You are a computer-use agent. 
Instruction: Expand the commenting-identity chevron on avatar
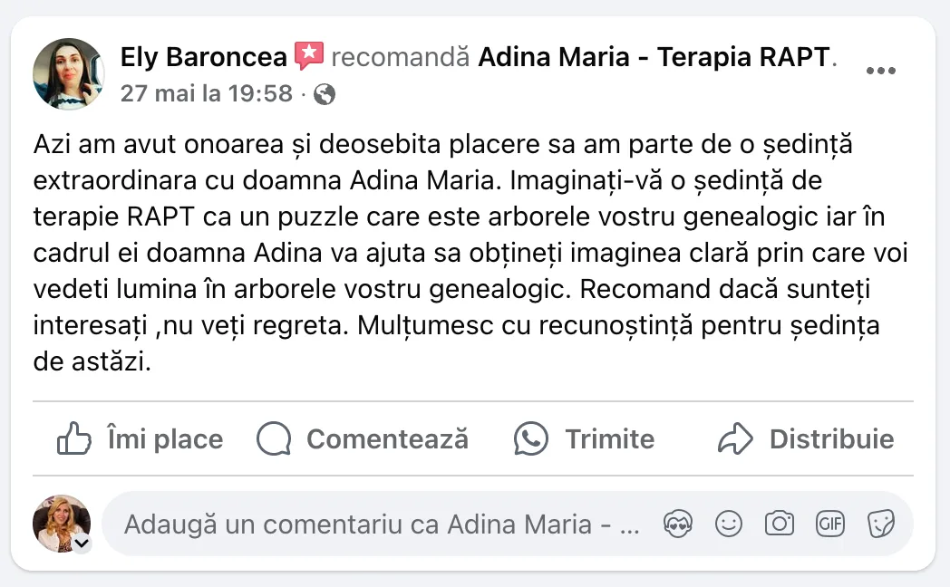click(81, 544)
